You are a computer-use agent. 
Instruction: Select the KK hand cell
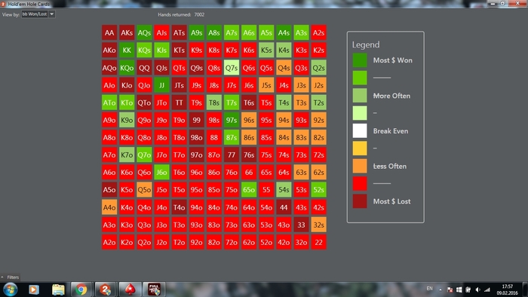pyautogui.click(x=127, y=50)
